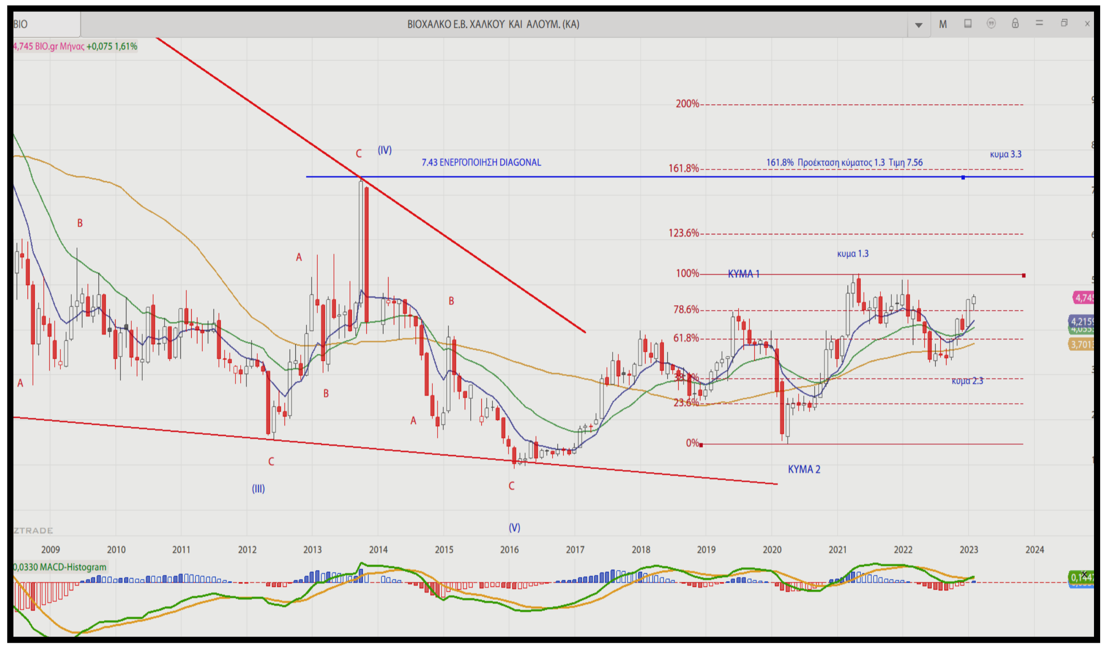This screenshot has width=1108, height=648.
Task: Click the chart title 'ΒΙΟΧΑΛΚΟ Ε.Β. ΧΑΛΚΟΥ ΚΑΙ ΑΛΟΥΜ. (ΚΑ)'
Action: click(493, 24)
